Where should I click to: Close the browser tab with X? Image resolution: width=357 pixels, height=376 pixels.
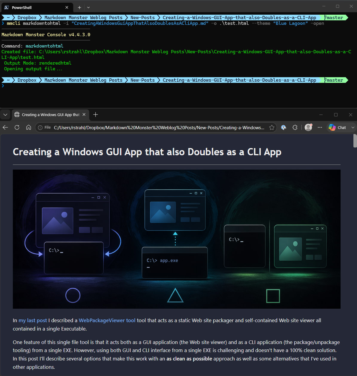(84, 115)
